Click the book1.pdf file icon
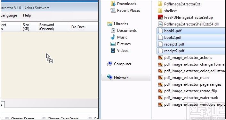Image resolution: width=226 pixels, height=120 pixels. tap(160, 31)
